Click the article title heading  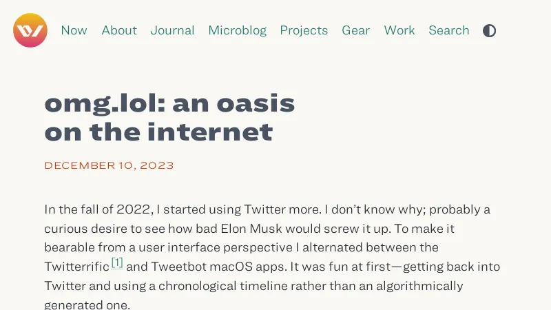[x=169, y=117]
